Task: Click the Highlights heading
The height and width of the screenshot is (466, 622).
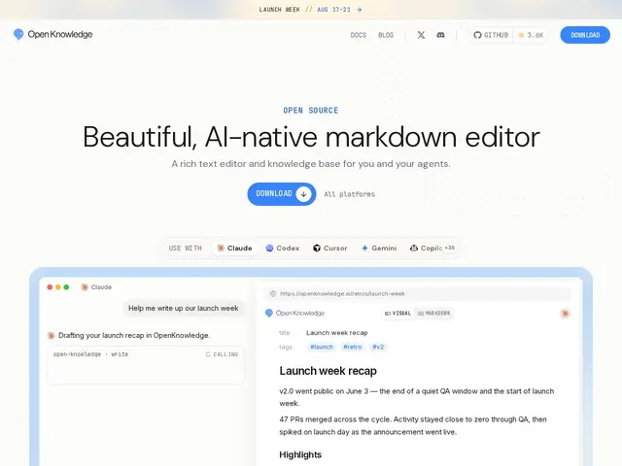Action: (300, 455)
